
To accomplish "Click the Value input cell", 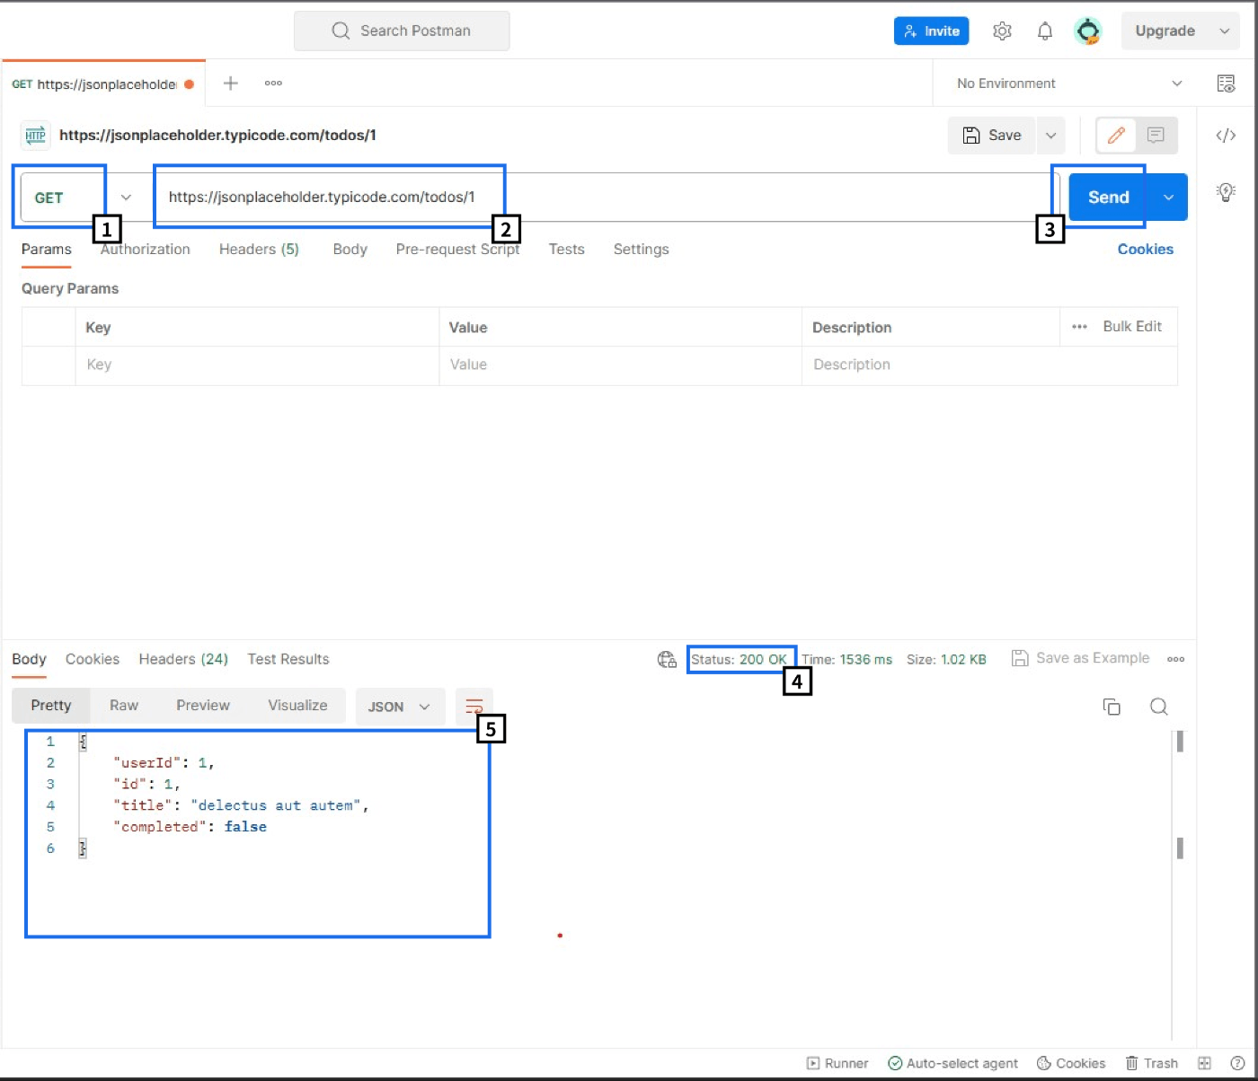I will click(620, 365).
